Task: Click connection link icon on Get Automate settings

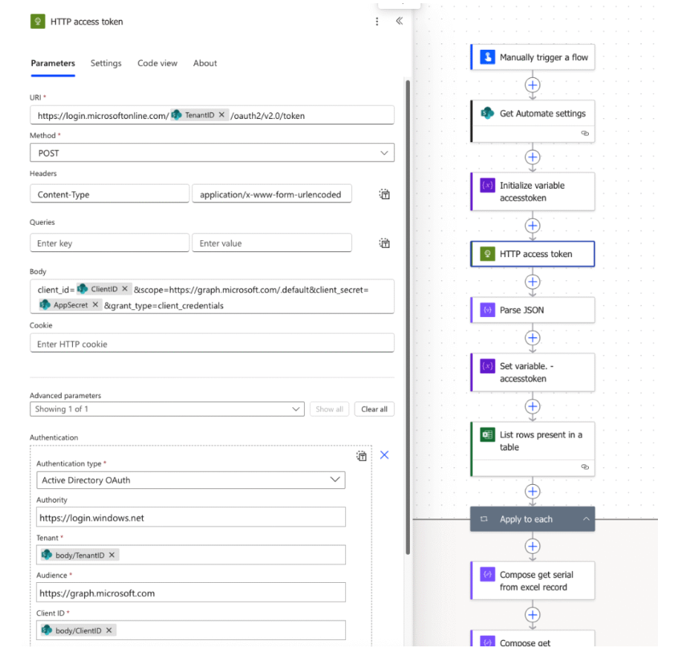Action: coord(585,133)
